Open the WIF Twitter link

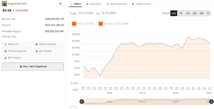coord(17,58)
